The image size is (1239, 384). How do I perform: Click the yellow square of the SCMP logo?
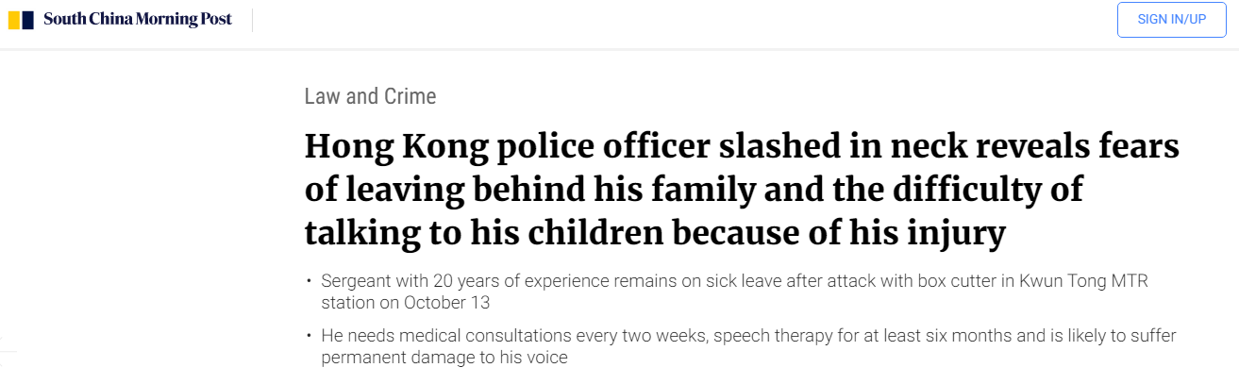pos(14,20)
